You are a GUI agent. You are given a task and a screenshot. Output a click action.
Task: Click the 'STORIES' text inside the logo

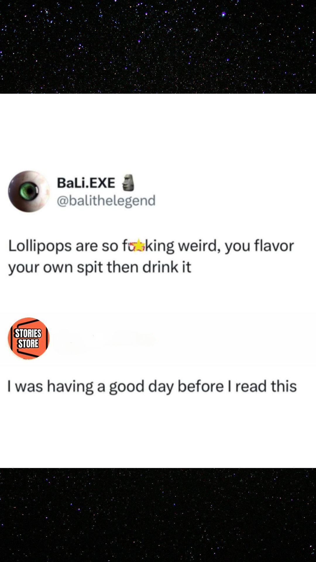[28, 333]
